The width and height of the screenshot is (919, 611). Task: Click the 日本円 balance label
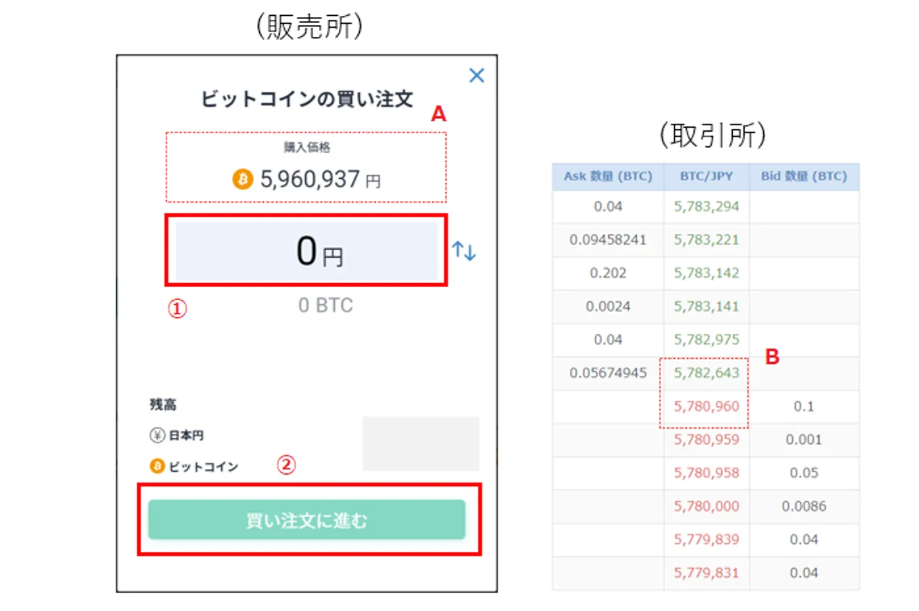pyautogui.click(x=186, y=435)
